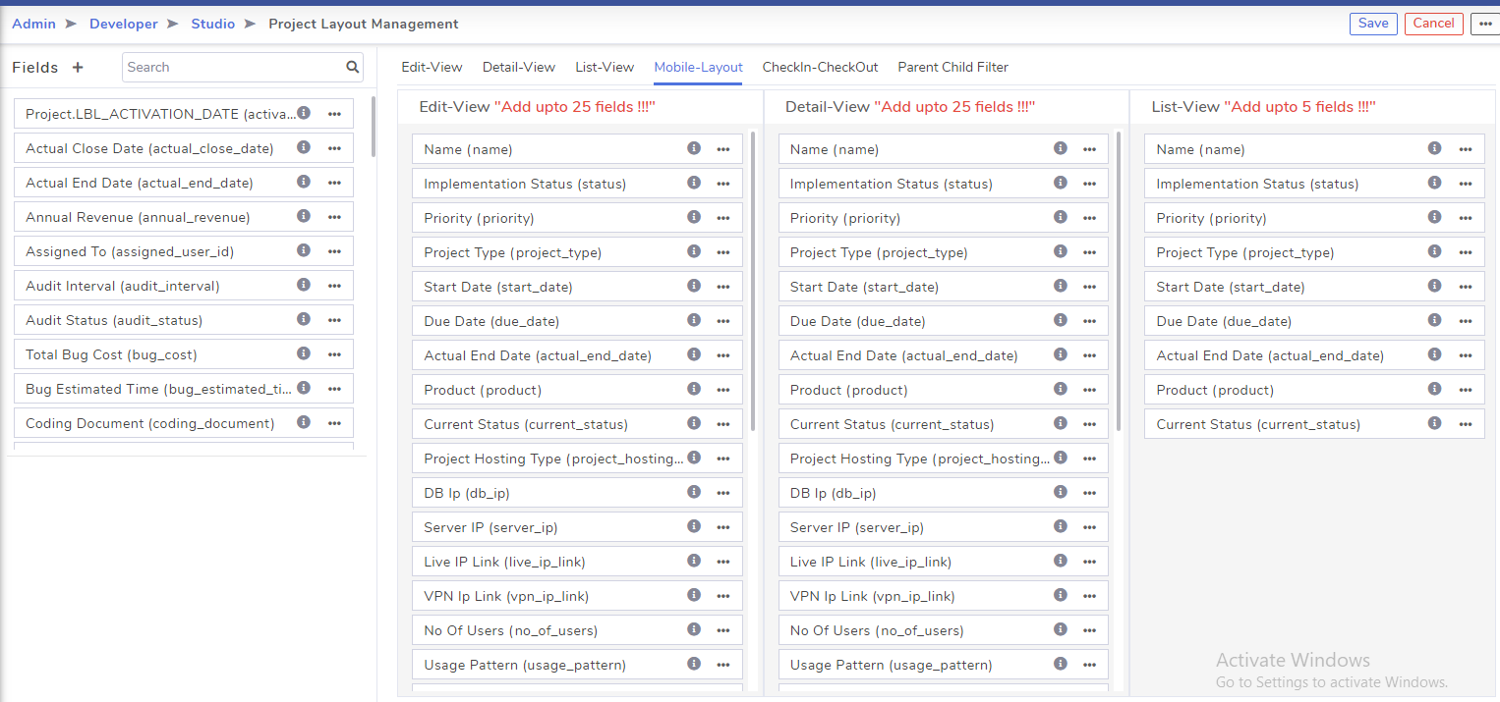Open ellipsis menu on List-View Due Date row

coord(1466,322)
